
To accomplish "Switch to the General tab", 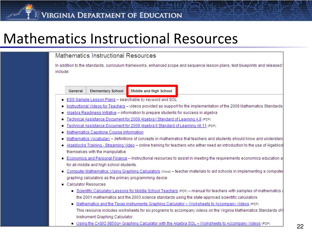I will (x=76, y=91).
